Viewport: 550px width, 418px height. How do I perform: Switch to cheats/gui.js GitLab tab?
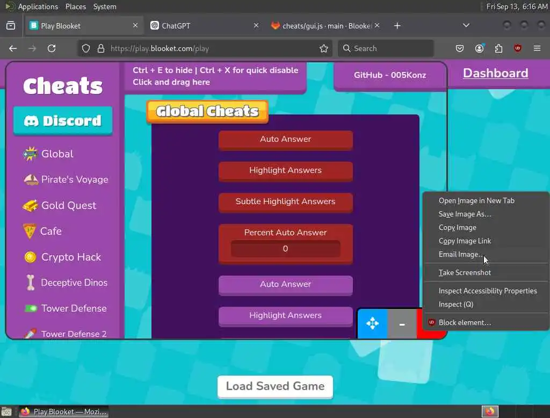click(x=321, y=26)
